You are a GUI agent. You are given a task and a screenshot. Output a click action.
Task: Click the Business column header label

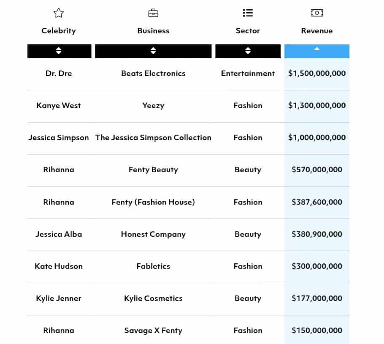[153, 31]
